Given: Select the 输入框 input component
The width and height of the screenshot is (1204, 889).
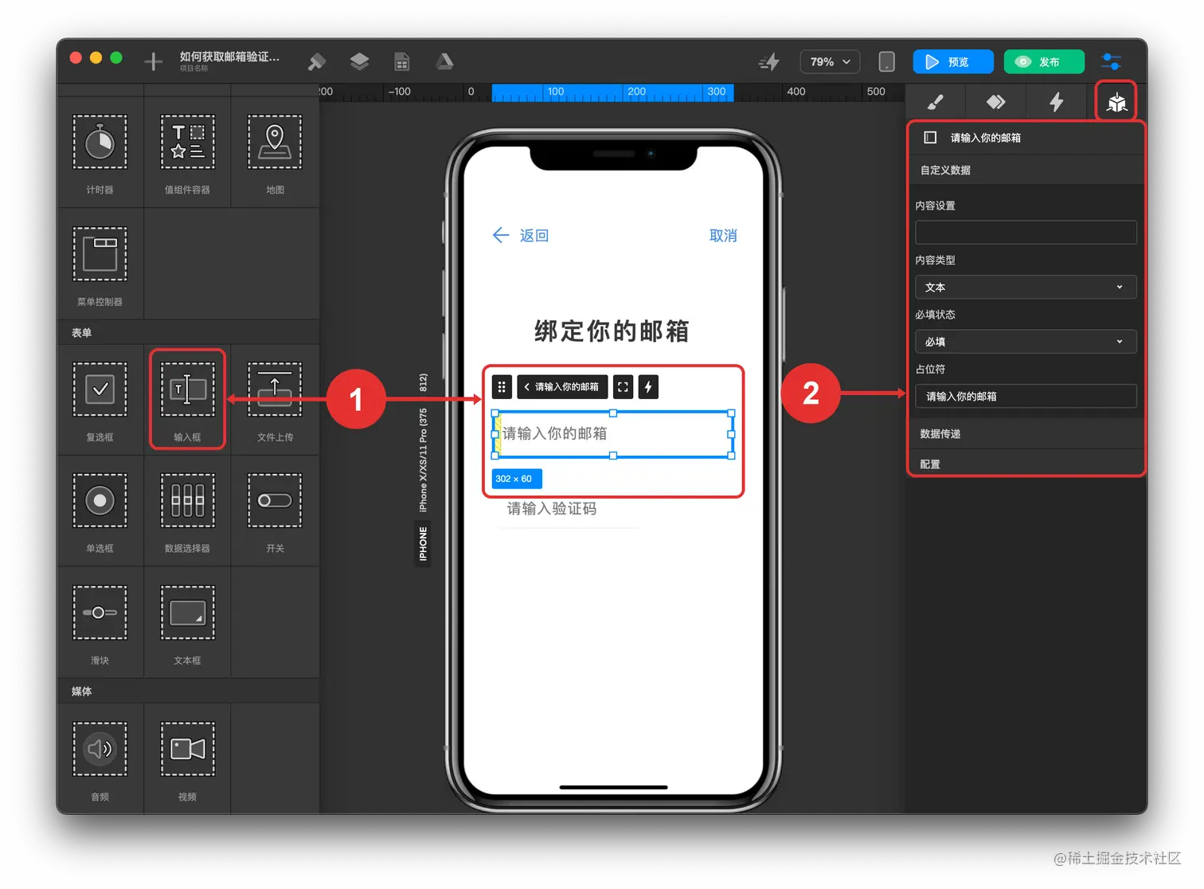Looking at the screenshot, I should coord(187,390).
